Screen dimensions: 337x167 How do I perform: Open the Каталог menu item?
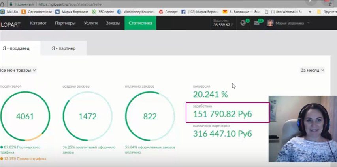click(x=38, y=23)
